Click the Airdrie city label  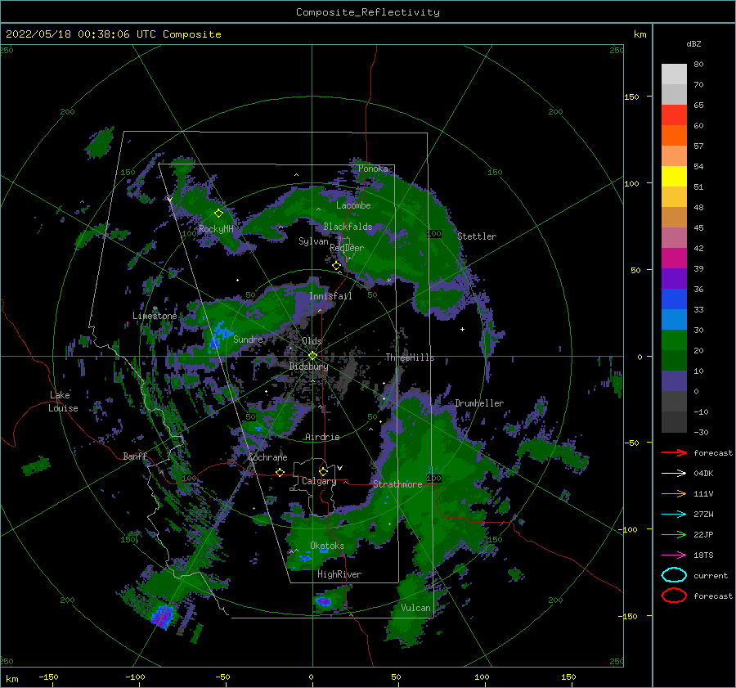click(x=322, y=437)
